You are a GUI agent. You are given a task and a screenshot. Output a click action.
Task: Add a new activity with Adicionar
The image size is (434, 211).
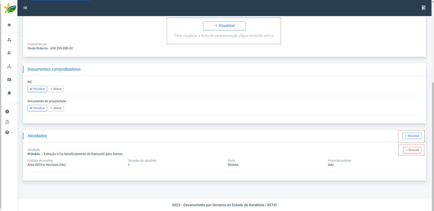click(412, 136)
